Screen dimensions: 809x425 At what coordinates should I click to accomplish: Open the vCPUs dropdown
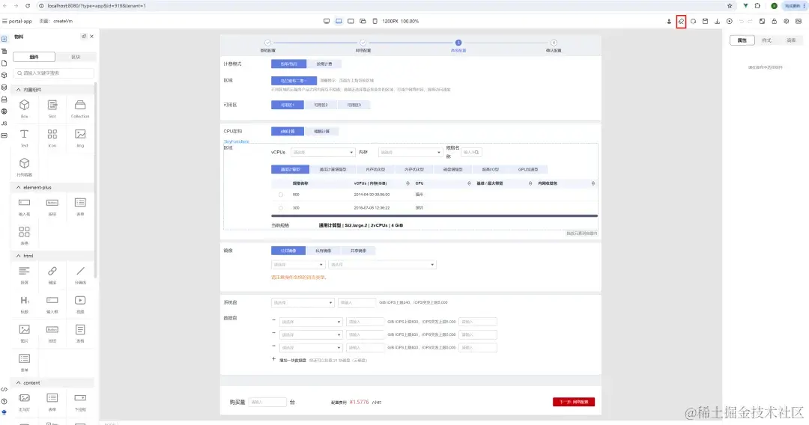(x=322, y=153)
